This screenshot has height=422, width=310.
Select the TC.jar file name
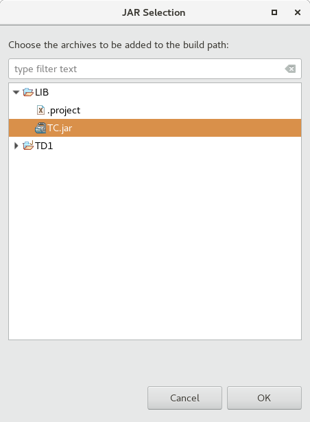point(60,128)
